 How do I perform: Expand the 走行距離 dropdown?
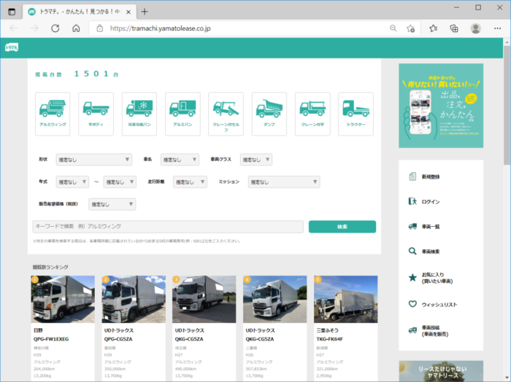[190, 182]
